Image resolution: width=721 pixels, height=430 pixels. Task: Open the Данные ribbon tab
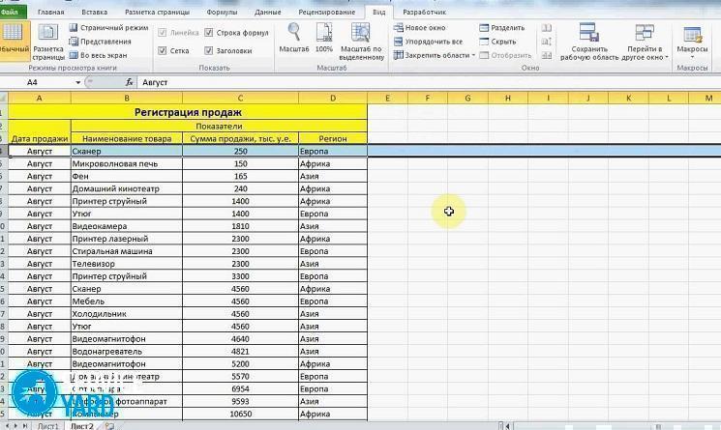(267, 13)
